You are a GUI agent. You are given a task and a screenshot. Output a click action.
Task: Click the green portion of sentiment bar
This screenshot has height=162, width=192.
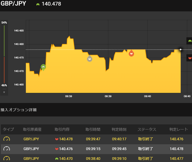coord(4,41)
